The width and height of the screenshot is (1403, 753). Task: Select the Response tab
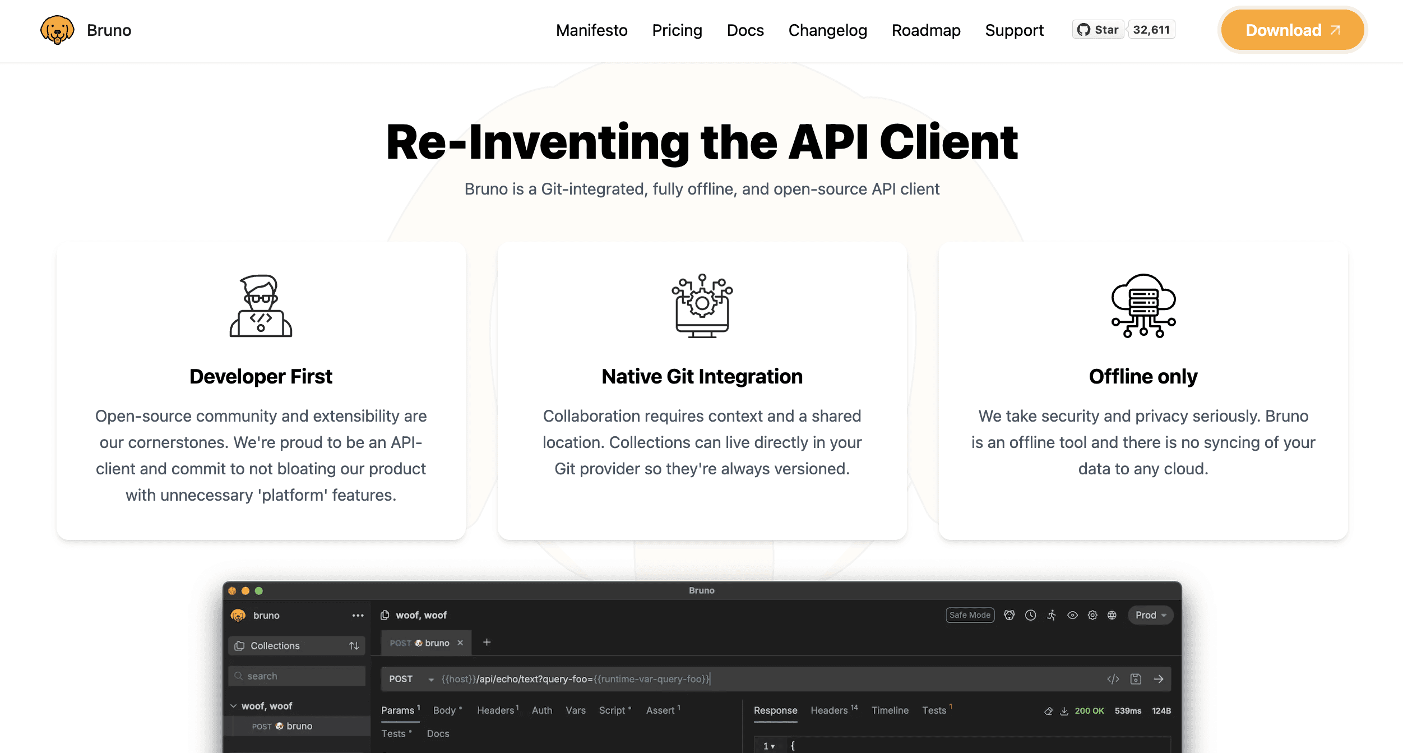[x=775, y=710]
